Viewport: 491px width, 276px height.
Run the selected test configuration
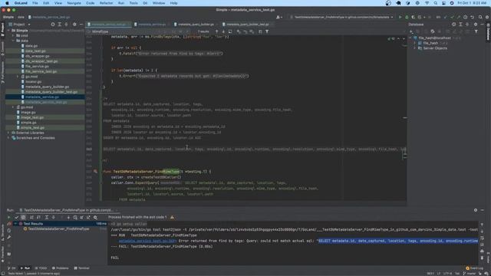[400, 17]
